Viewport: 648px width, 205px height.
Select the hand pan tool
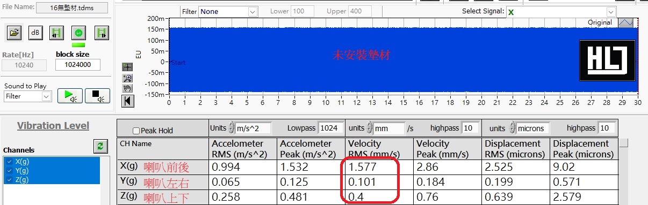pyautogui.click(x=127, y=88)
